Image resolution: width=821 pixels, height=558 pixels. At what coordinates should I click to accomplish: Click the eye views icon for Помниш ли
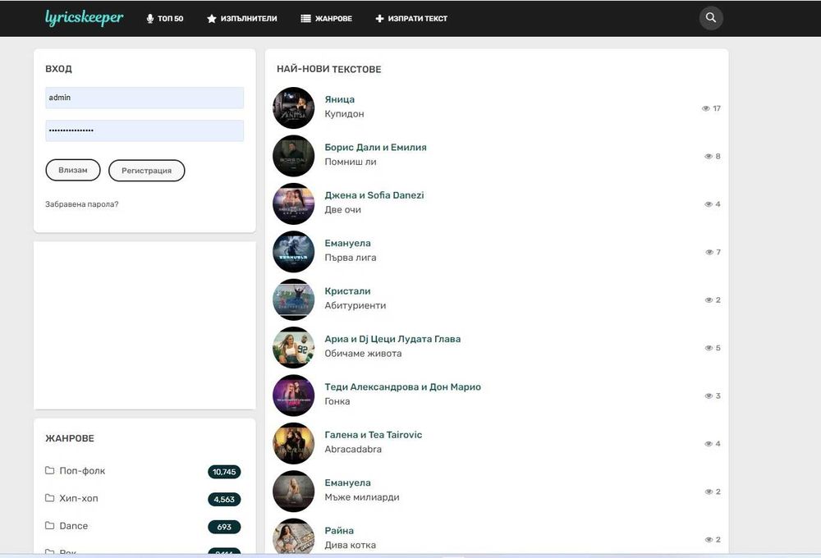click(x=709, y=157)
